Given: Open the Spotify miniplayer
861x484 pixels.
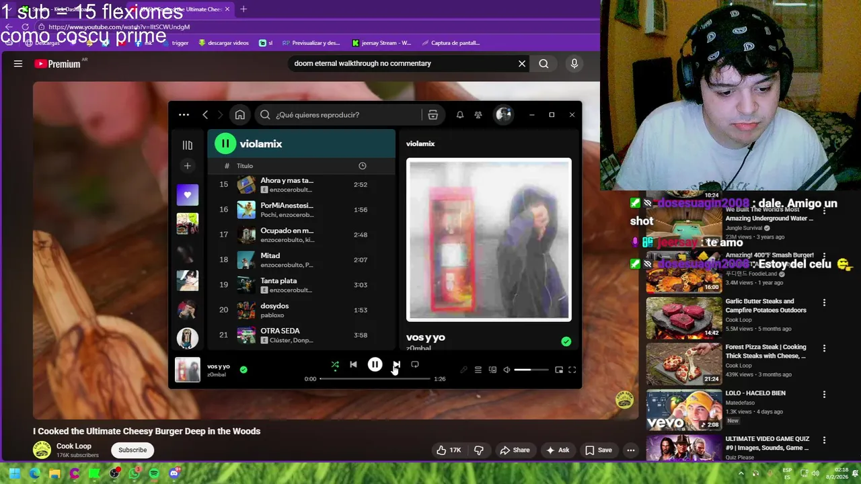Looking at the screenshot, I should tap(559, 370).
